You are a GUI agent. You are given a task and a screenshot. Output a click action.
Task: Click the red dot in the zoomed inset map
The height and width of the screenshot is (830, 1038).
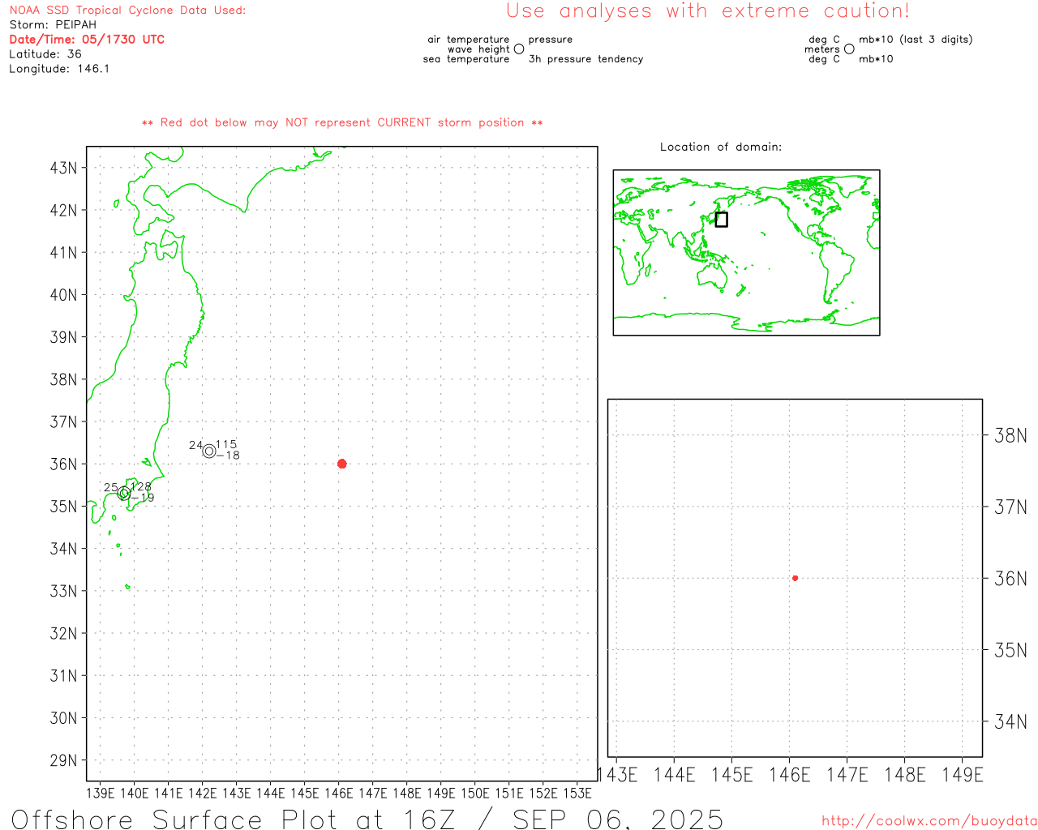coord(795,578)
